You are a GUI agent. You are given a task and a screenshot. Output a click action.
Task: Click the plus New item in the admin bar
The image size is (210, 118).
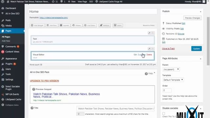[72, 2]
